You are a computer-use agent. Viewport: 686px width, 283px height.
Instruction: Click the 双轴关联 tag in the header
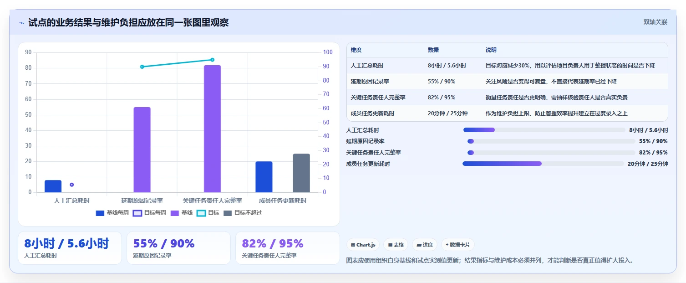[655, 22]
